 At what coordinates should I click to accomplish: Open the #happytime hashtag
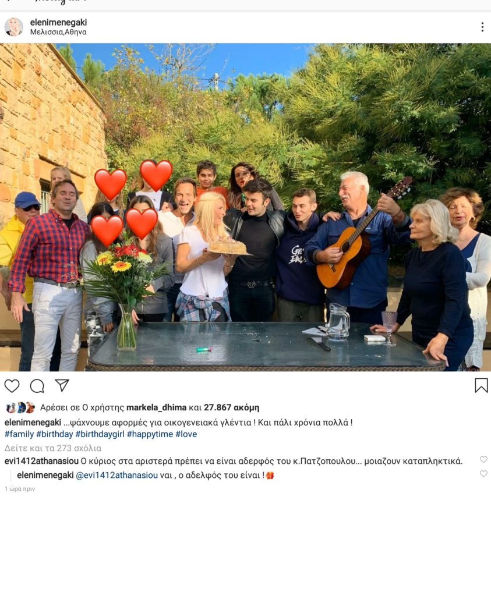point(150,434)
